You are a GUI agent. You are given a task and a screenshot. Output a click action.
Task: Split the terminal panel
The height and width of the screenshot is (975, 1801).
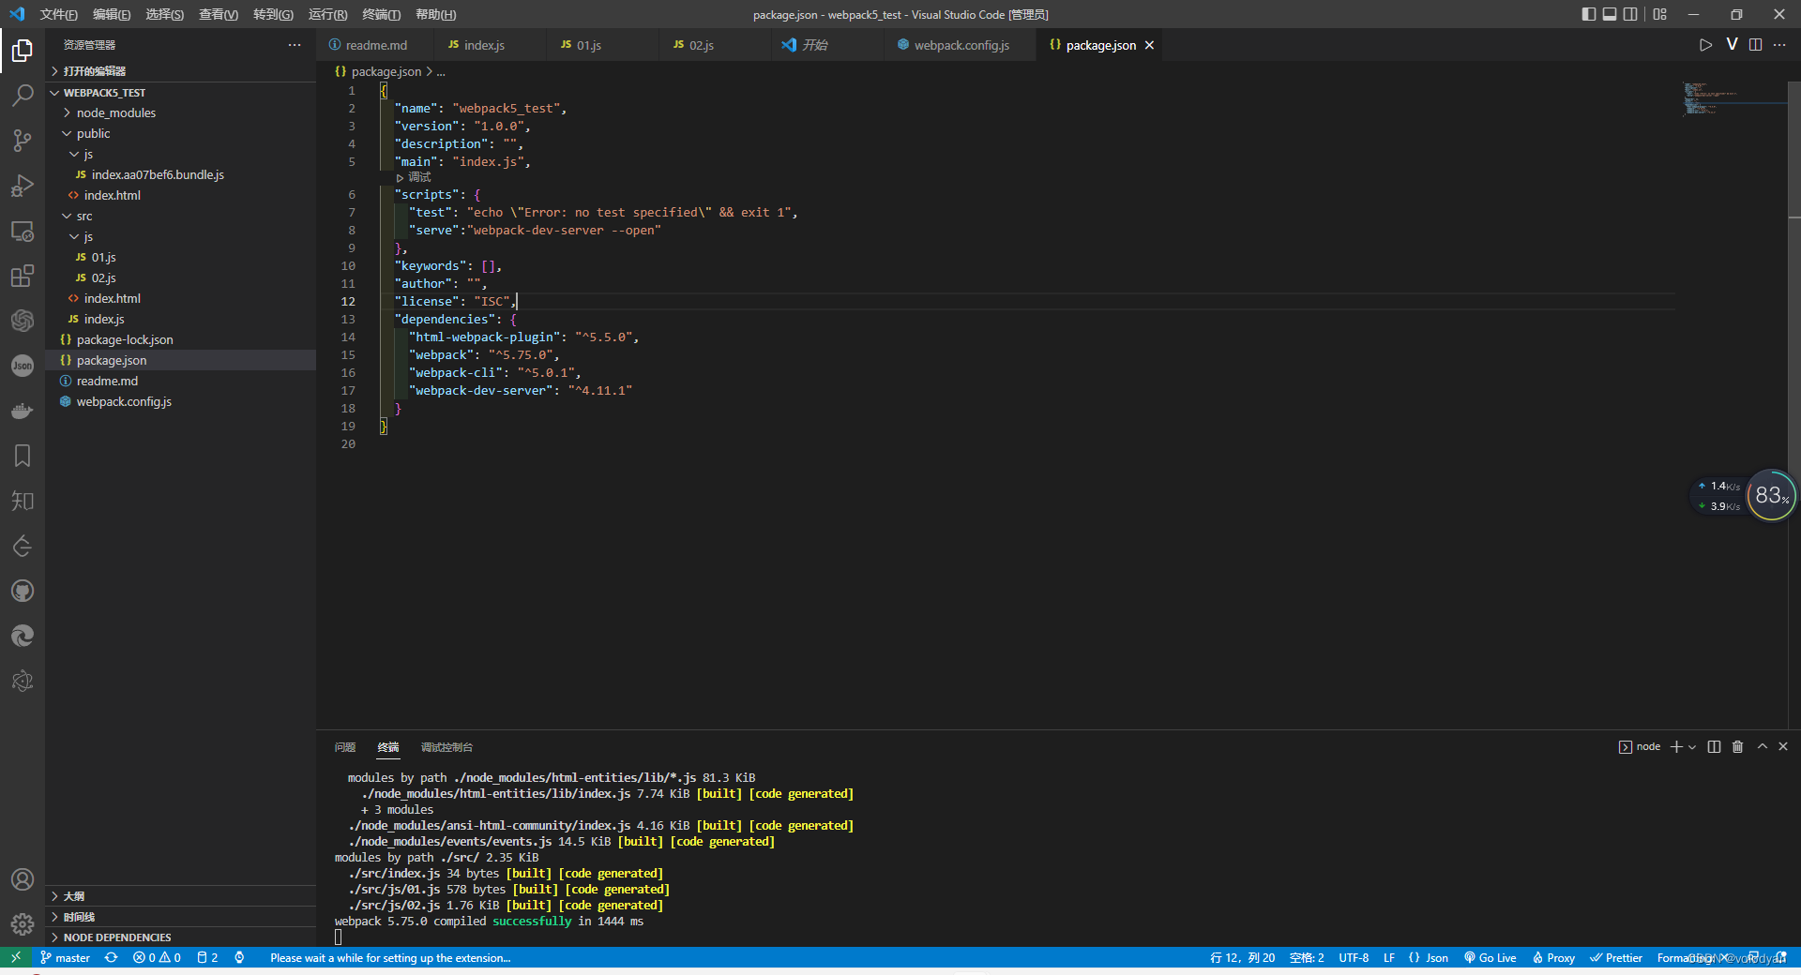click(1714, 747)
